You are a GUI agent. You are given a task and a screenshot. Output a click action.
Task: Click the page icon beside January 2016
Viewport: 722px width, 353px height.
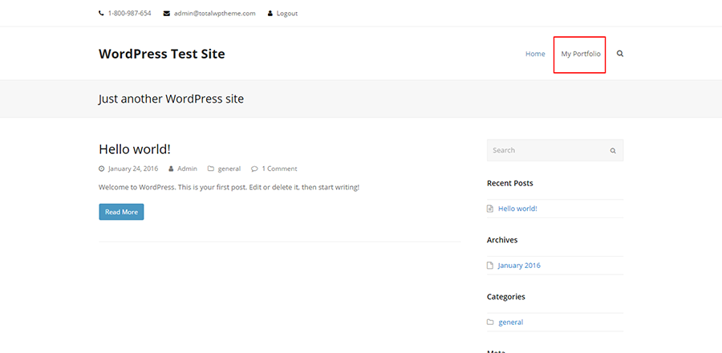coord(490,266)
